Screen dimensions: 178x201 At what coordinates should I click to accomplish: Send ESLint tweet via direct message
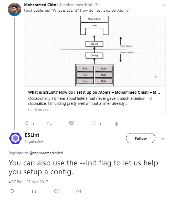79,191
